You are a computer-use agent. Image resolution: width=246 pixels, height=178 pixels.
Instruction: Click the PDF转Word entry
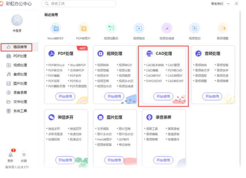coord(56,65)
